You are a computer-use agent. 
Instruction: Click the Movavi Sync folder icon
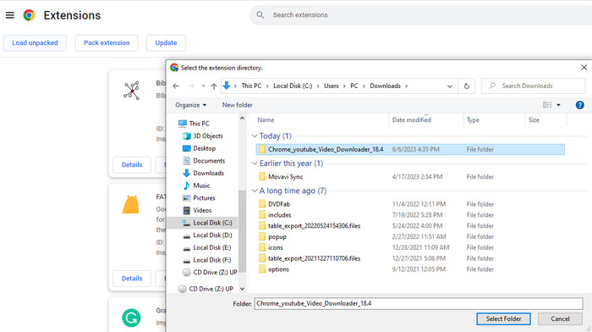[262, 177]
